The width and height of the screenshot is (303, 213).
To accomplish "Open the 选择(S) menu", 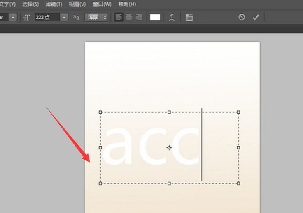I will [30, 4].
